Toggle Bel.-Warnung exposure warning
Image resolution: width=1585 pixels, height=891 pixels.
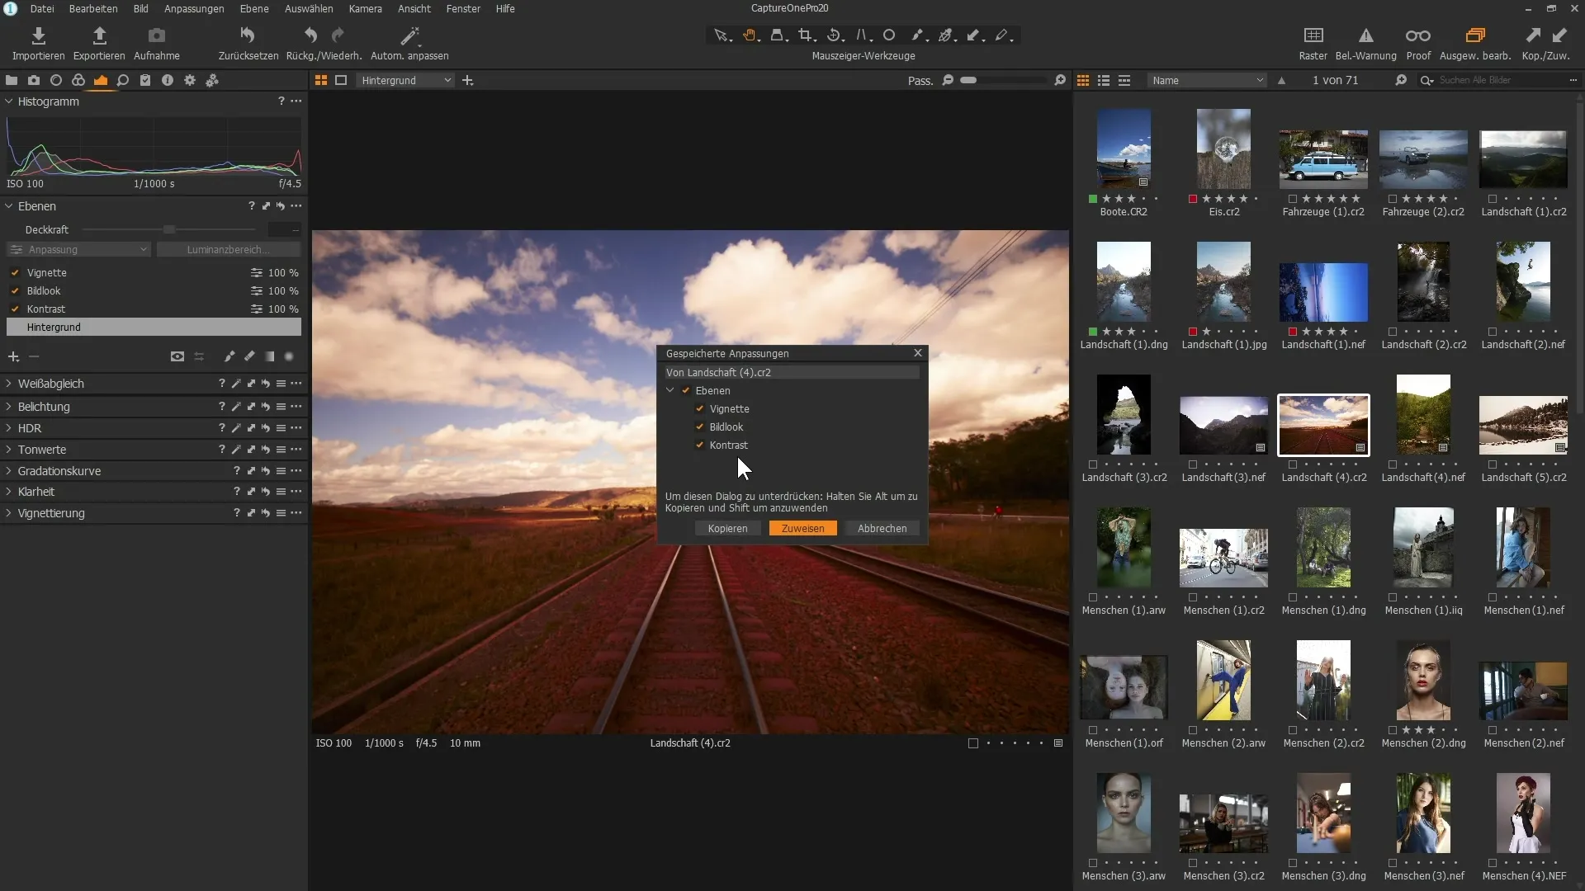coord(1365,35)
